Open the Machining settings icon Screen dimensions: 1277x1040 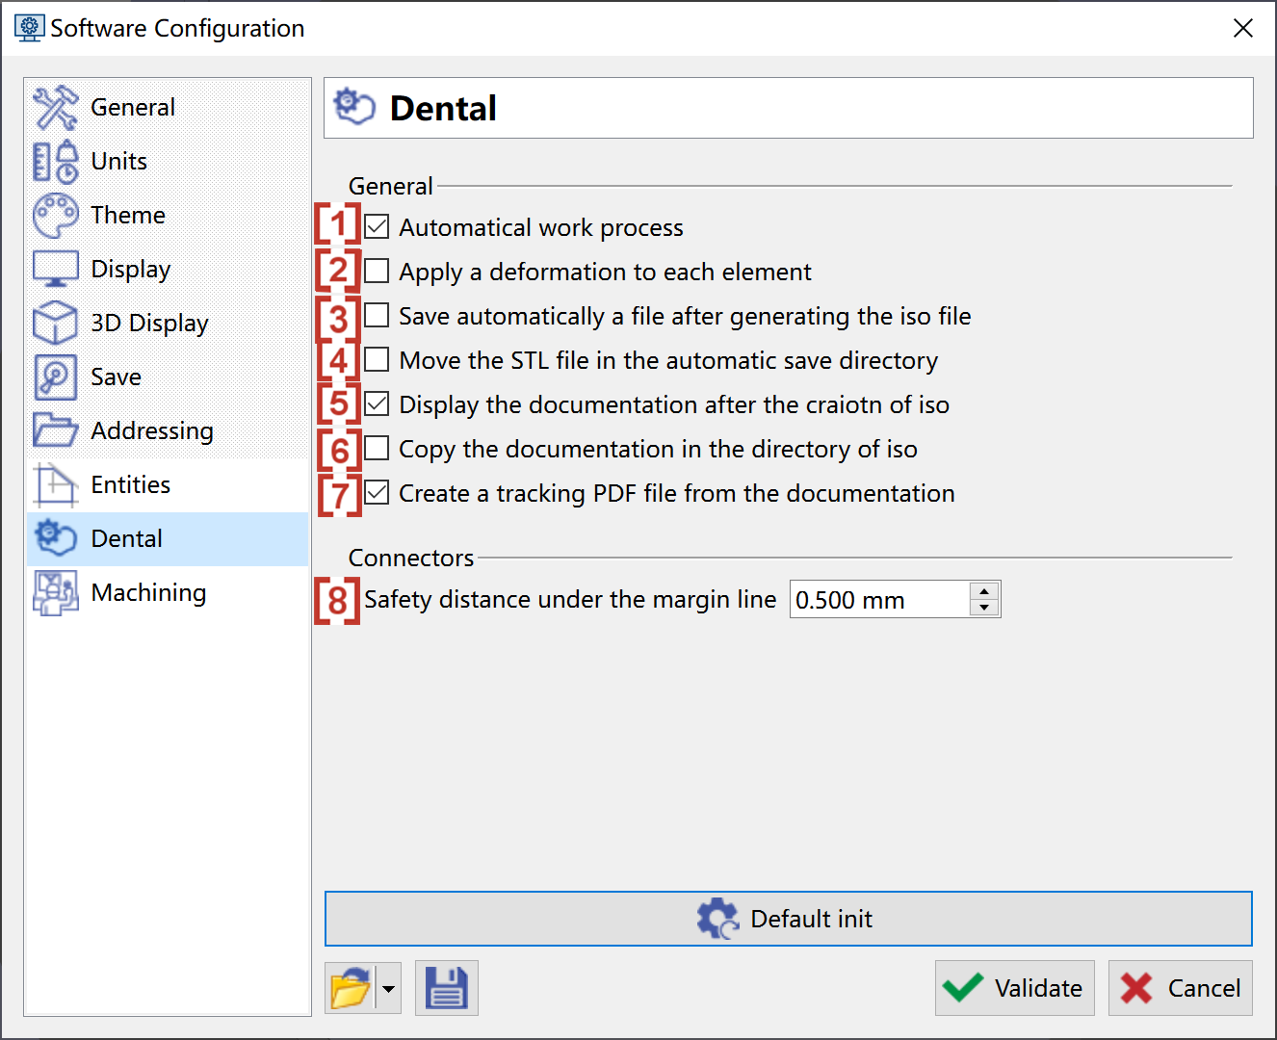click(x=55, y=592)
